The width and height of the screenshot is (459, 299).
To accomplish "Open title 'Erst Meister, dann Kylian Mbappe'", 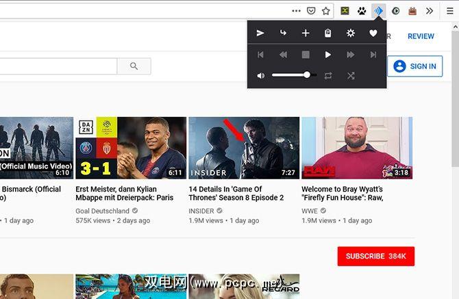I will click(x=125, y=193).
